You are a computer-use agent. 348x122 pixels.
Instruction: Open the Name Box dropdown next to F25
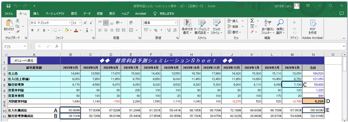[25, 46]
